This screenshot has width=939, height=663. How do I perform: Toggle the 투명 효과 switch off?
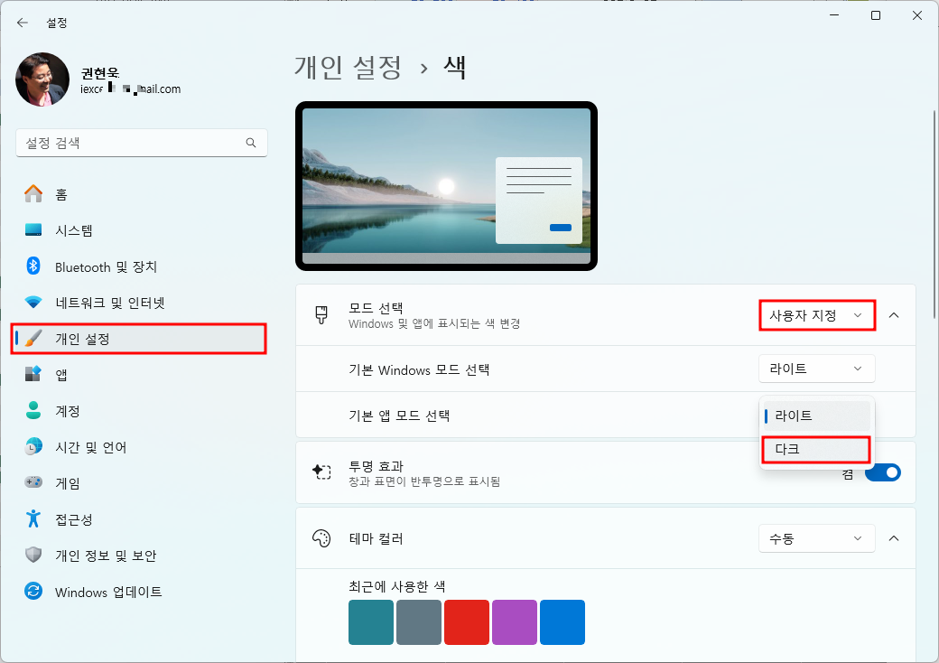[x=883, y=472]
